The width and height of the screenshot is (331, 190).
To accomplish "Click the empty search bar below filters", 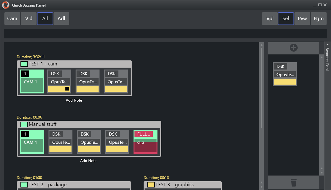I will [x=165, y=34].
